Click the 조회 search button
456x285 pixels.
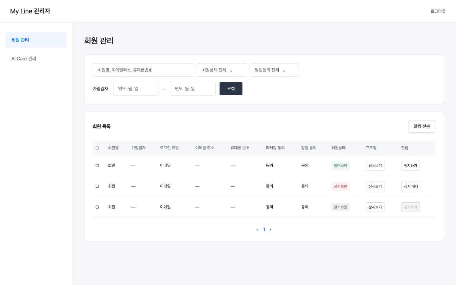(x=231, y=89)
